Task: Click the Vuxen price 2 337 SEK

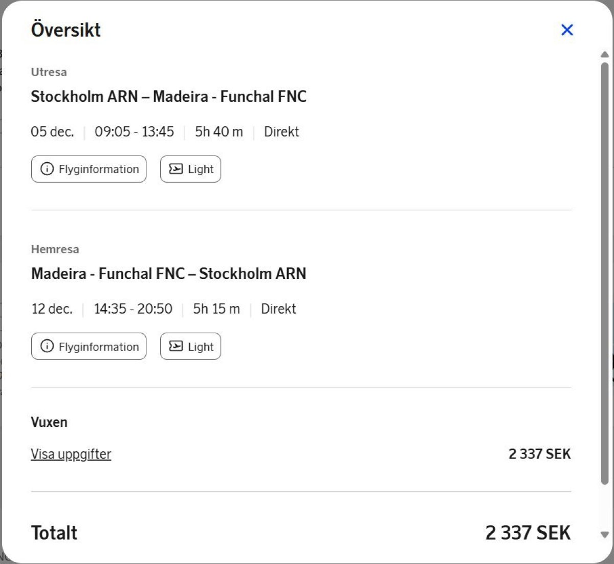Action: (x=540, y=453)
